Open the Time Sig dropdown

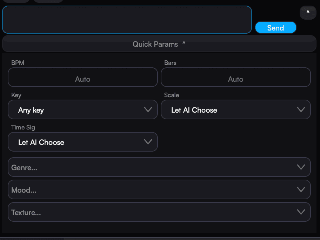tap(83, 142)
